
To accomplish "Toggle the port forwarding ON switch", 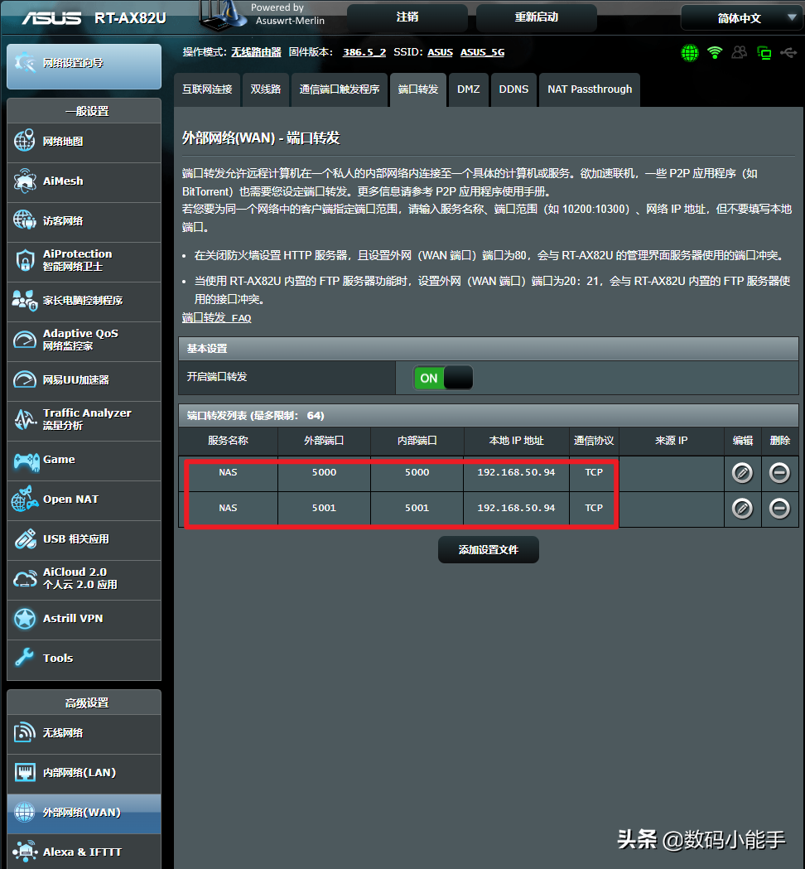I will (x=443, y=378).
